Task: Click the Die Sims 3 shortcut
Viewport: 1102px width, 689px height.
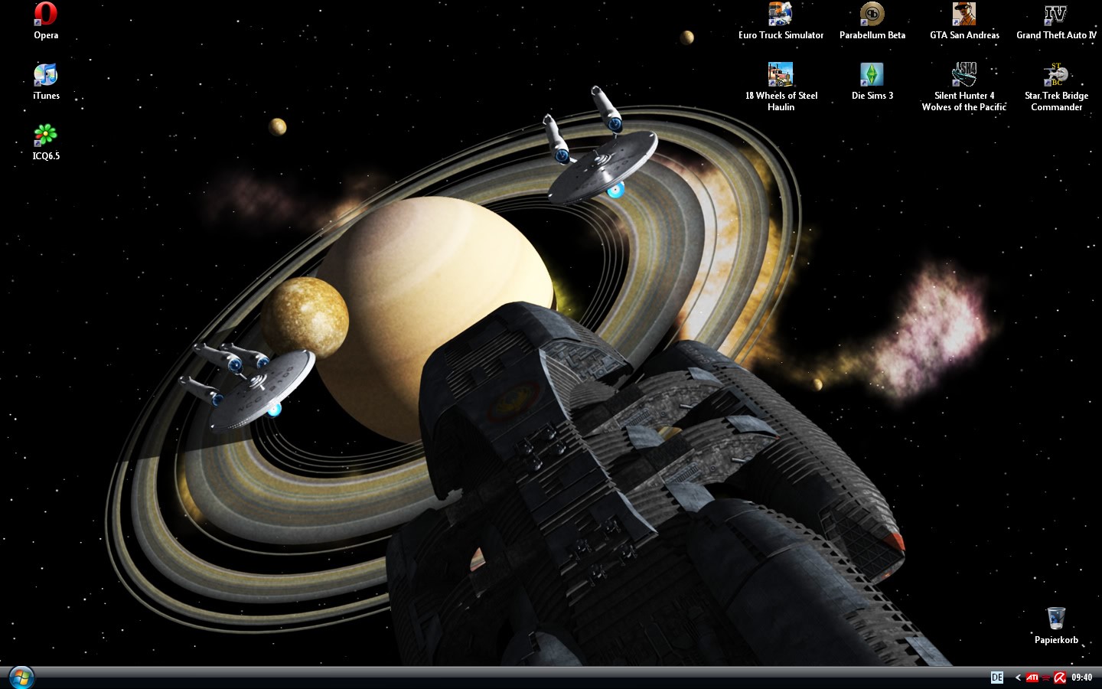Action: (872, 75)
